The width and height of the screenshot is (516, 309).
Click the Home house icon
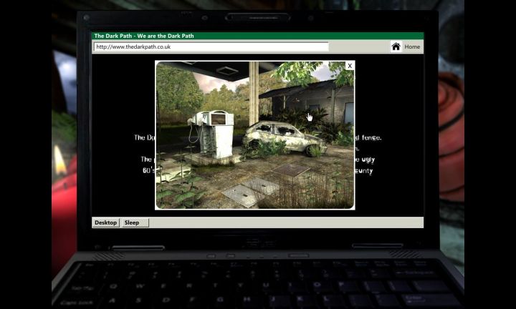(x=396, y=46)
